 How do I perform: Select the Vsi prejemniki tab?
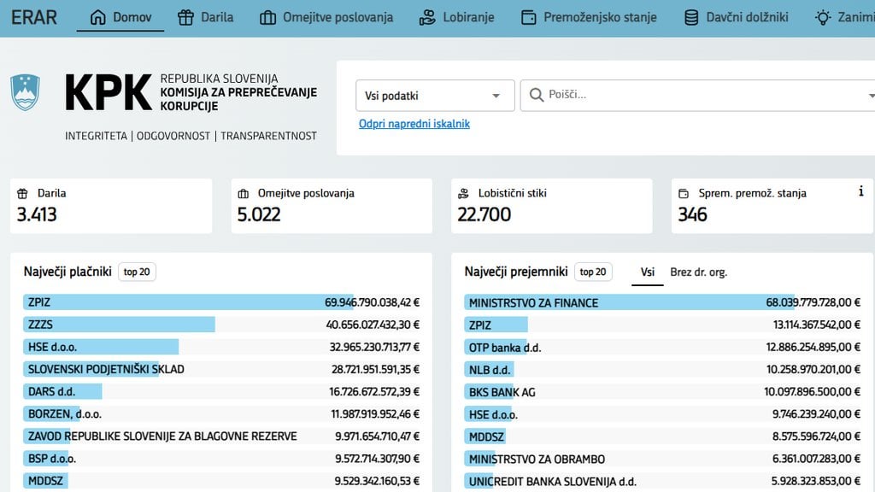pyautogui.click(x=648, y=272)
